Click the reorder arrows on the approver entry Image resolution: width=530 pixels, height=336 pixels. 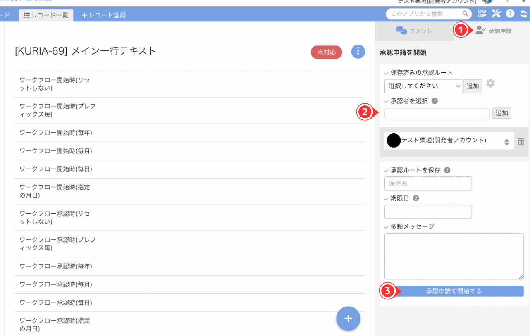click(506, 141)
